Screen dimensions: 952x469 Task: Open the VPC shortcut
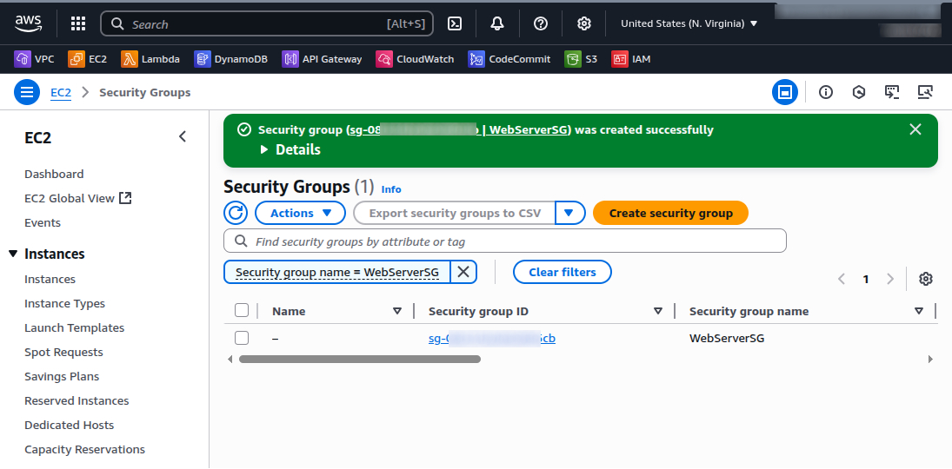coord(35,59)
